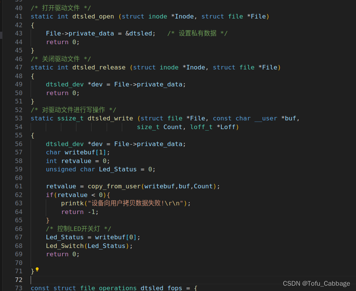
Task: Click the unsigned char Led_Status declaration
Action: [x=101, y=169]
